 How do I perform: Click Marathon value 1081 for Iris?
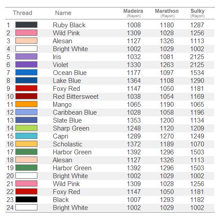pos(167,57)
